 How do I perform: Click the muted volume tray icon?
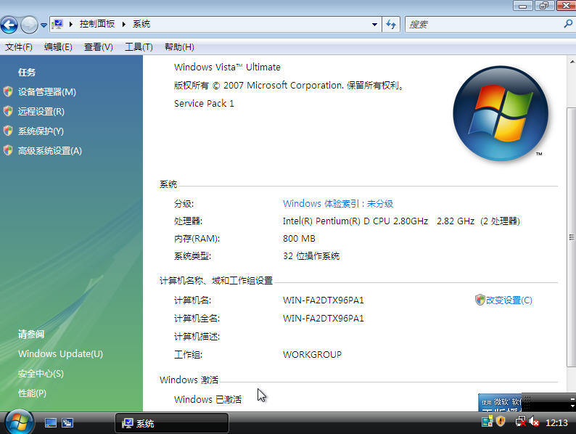pyautogui.click(x=534, y=421)
